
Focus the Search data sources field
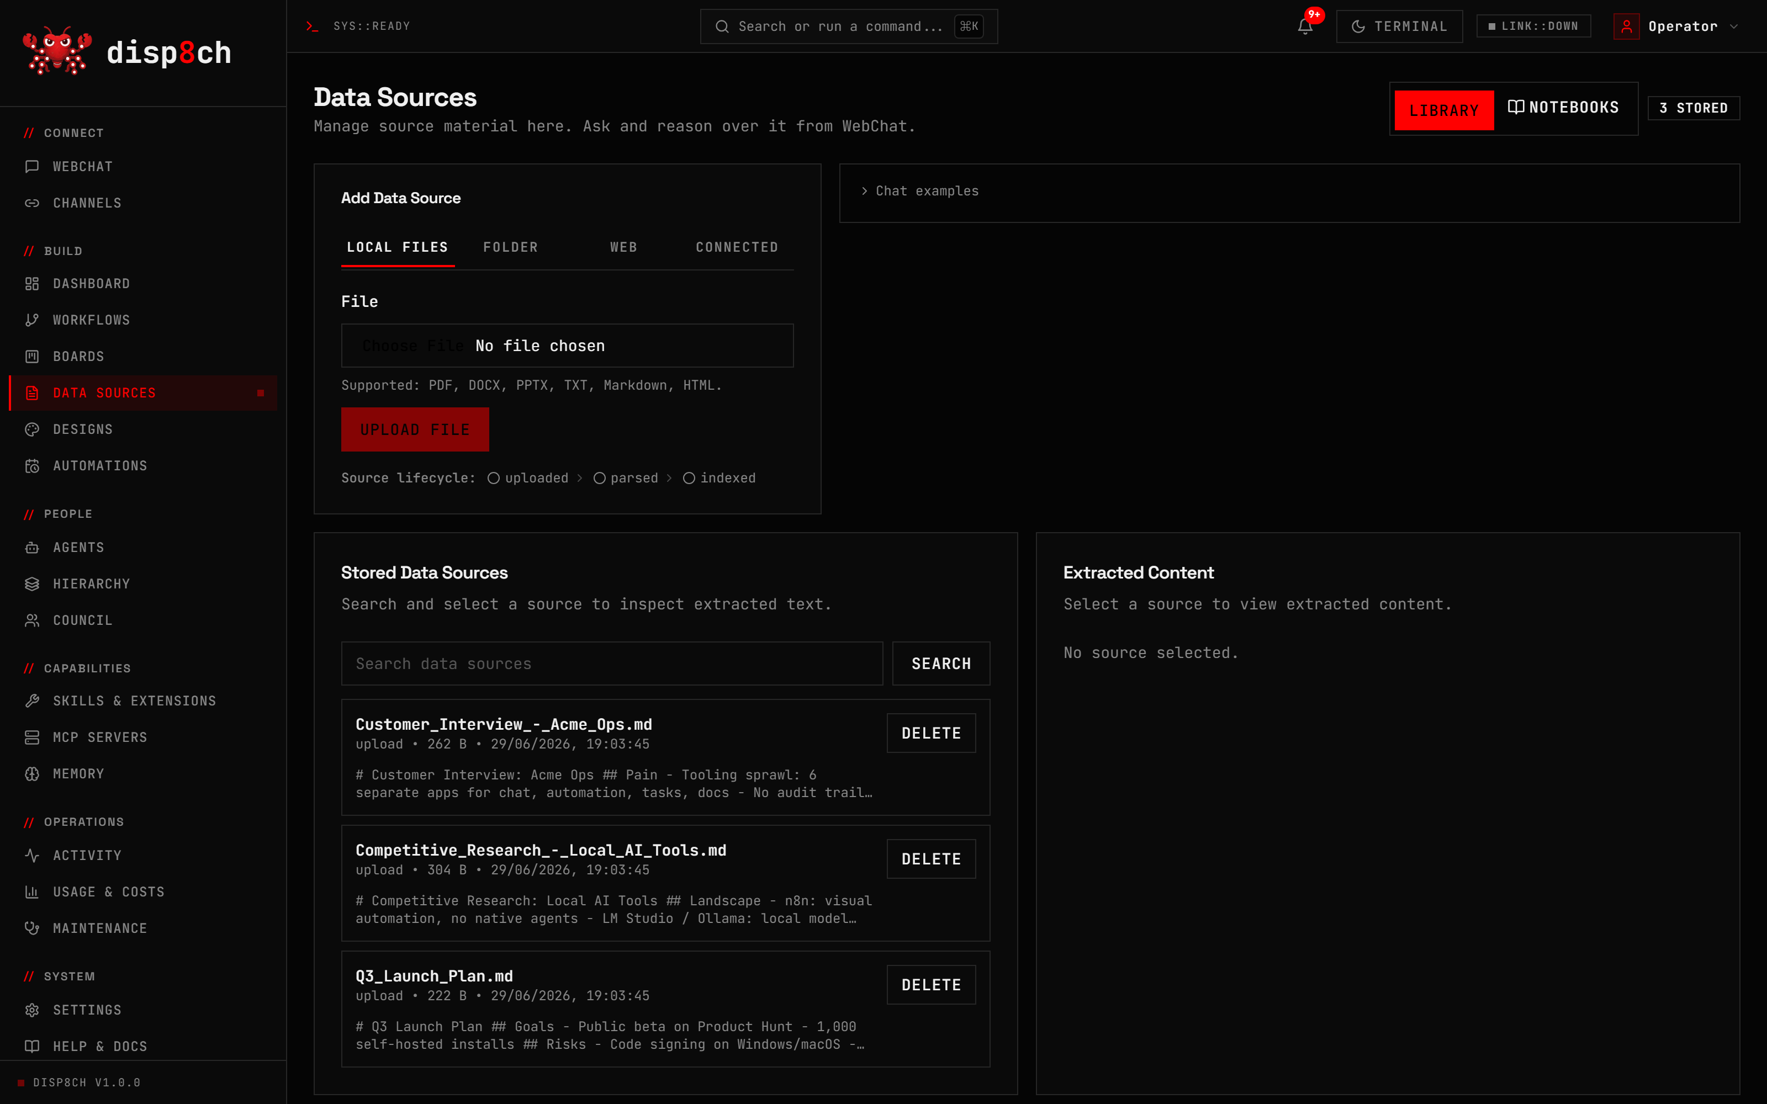[x=612, y=664]
